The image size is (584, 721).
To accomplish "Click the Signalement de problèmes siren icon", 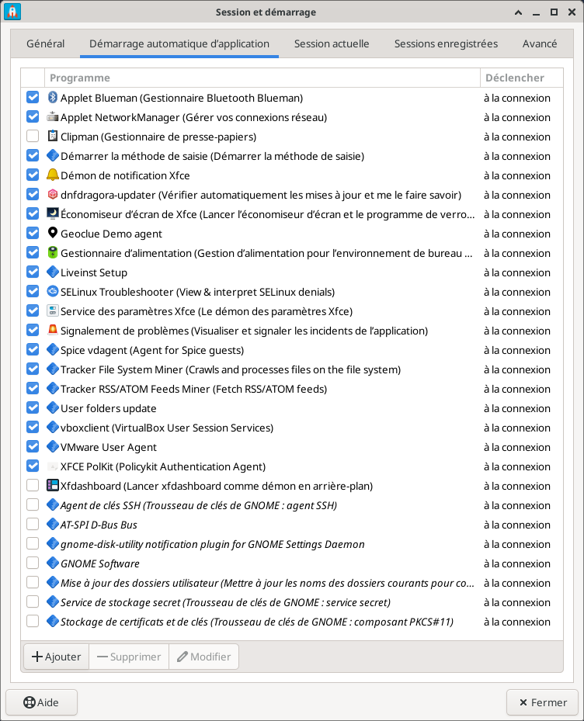I will pos(53,330).
